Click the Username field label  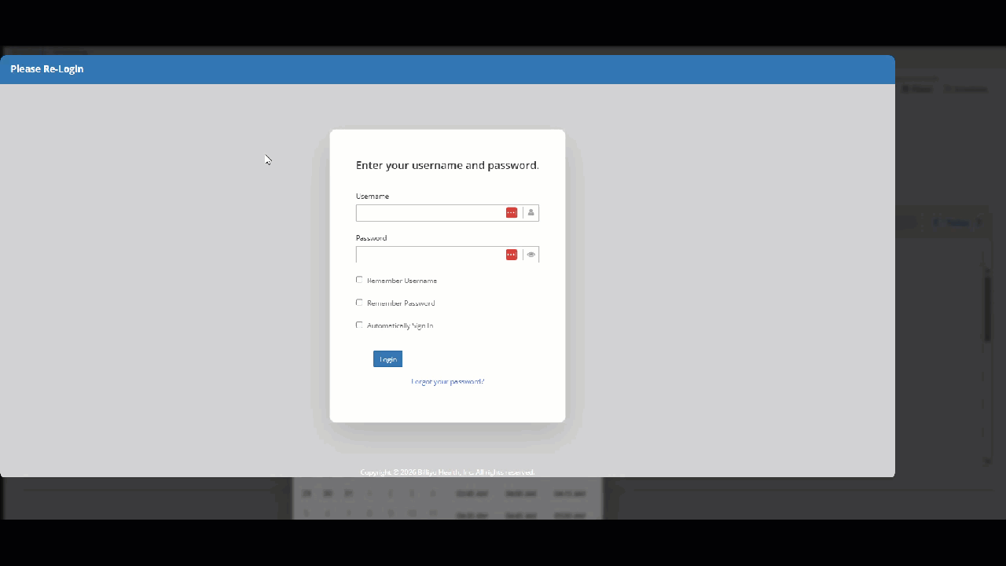click(373, 197)
